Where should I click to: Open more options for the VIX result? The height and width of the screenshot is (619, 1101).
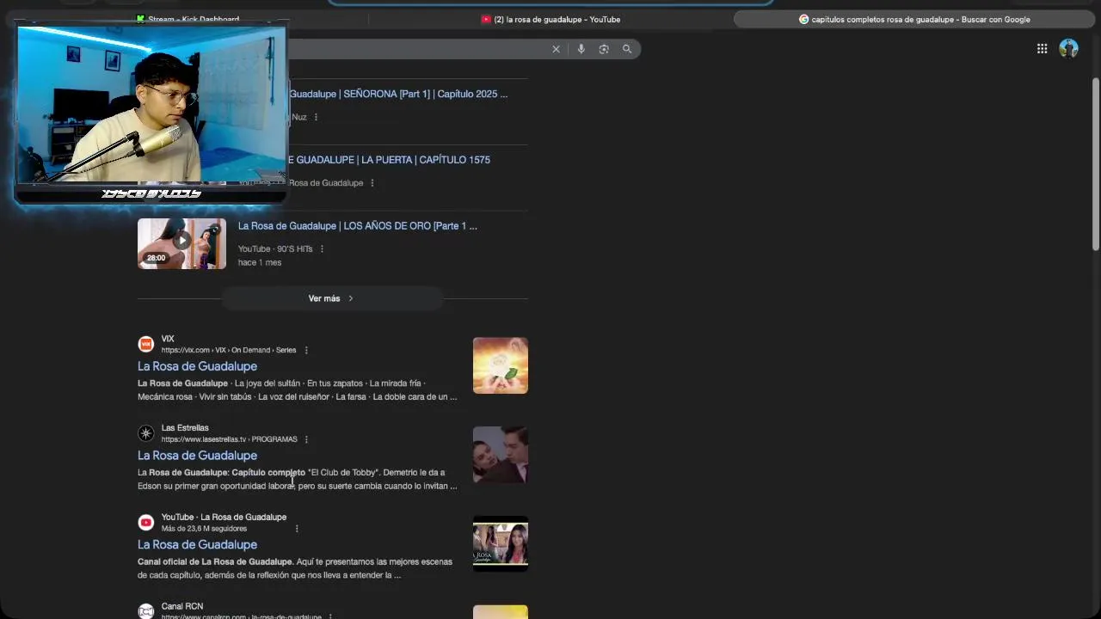(306, 351)
